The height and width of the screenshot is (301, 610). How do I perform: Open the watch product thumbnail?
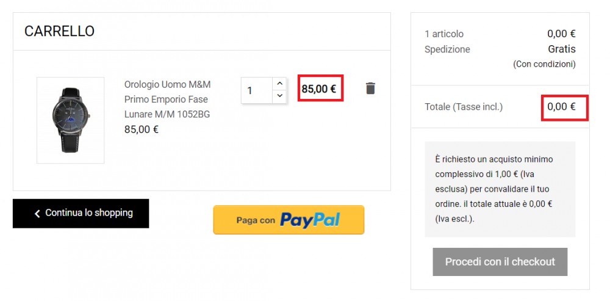tap(70, 120)
